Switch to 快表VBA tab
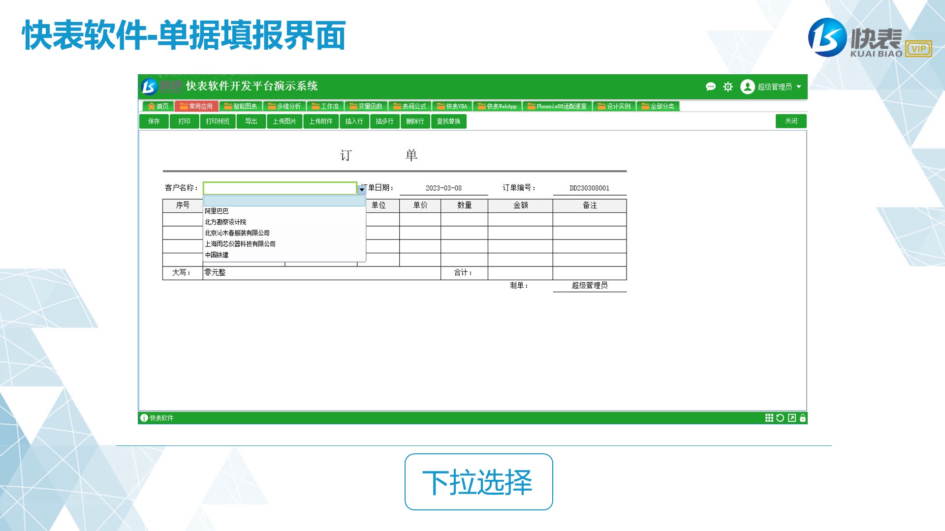The width and height of the screenshot is (945, 531). [x=452, y=106]
